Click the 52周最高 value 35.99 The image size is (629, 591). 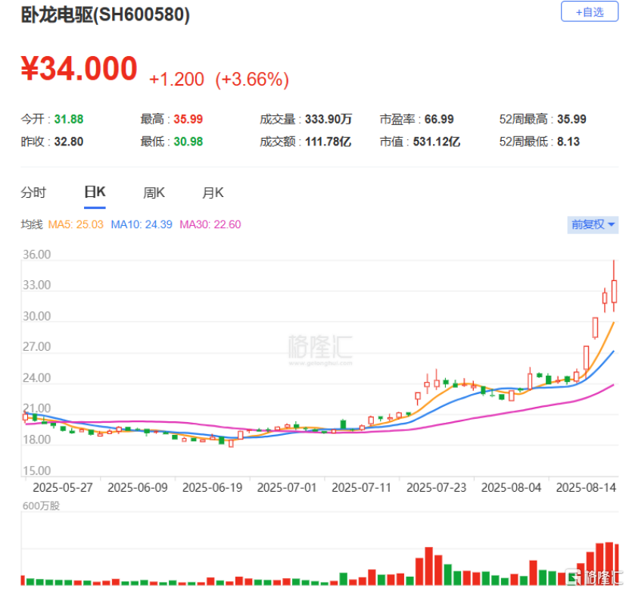click(571, 119)
